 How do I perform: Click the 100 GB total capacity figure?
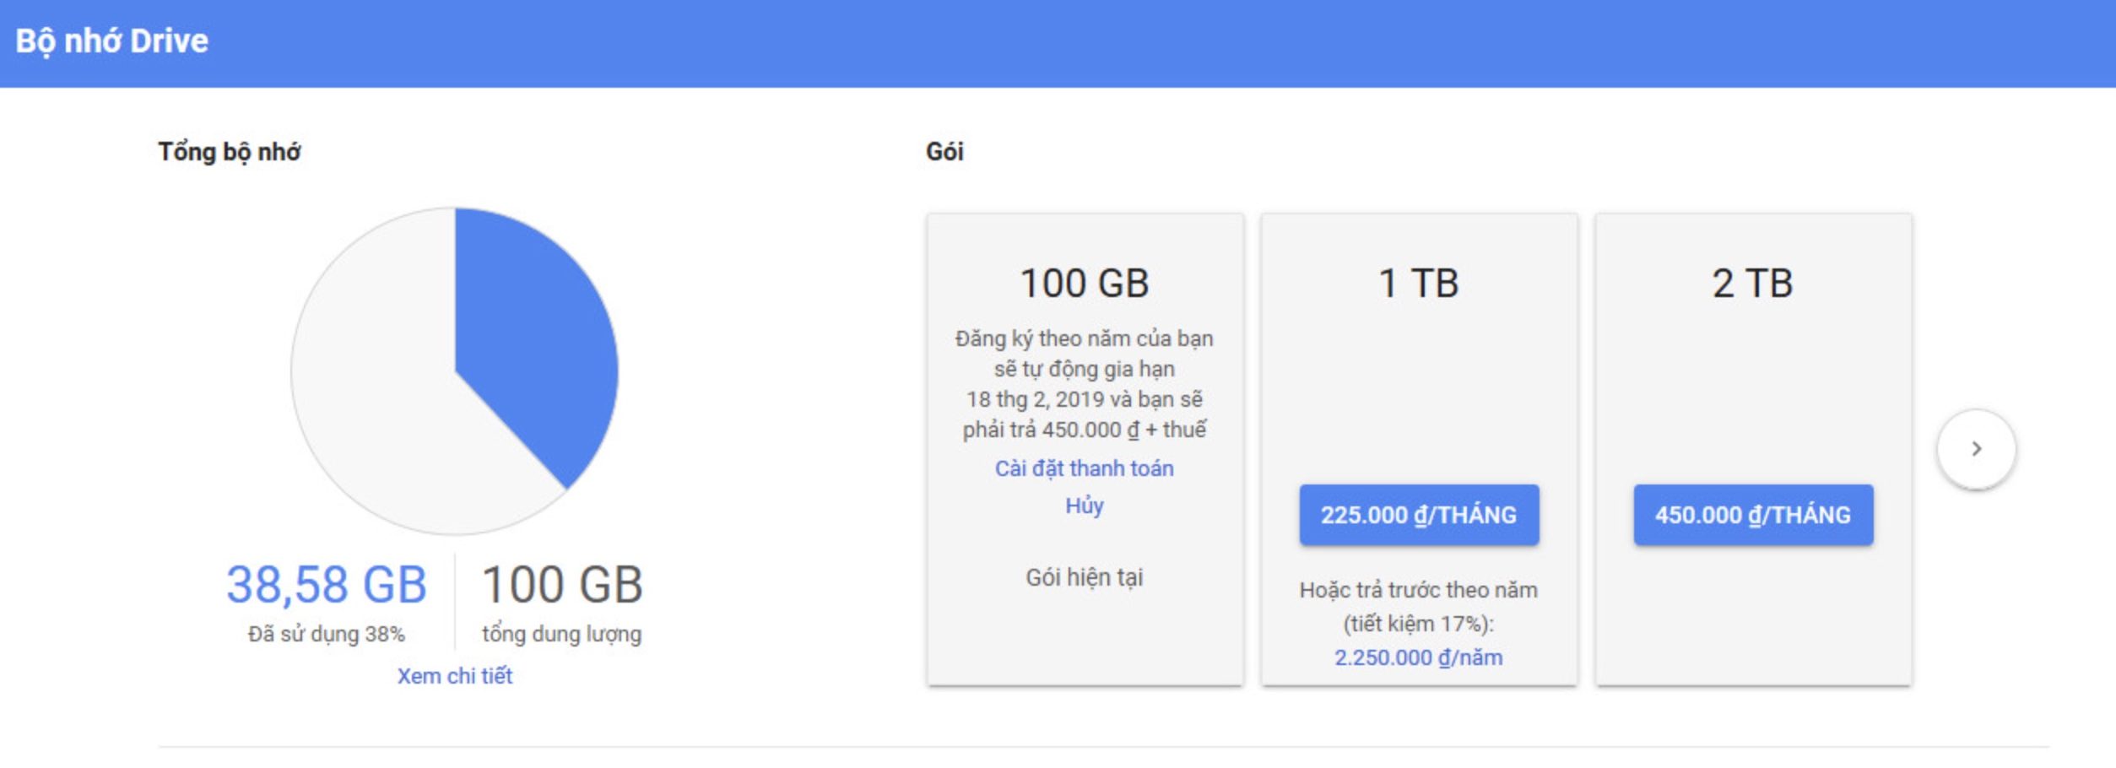562,584
